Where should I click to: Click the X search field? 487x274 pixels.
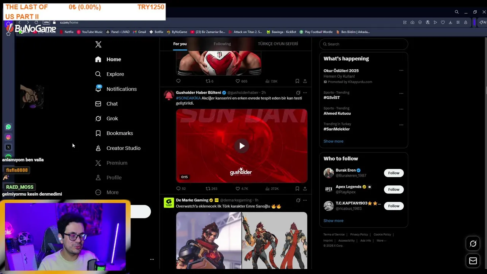click(364, 44)
